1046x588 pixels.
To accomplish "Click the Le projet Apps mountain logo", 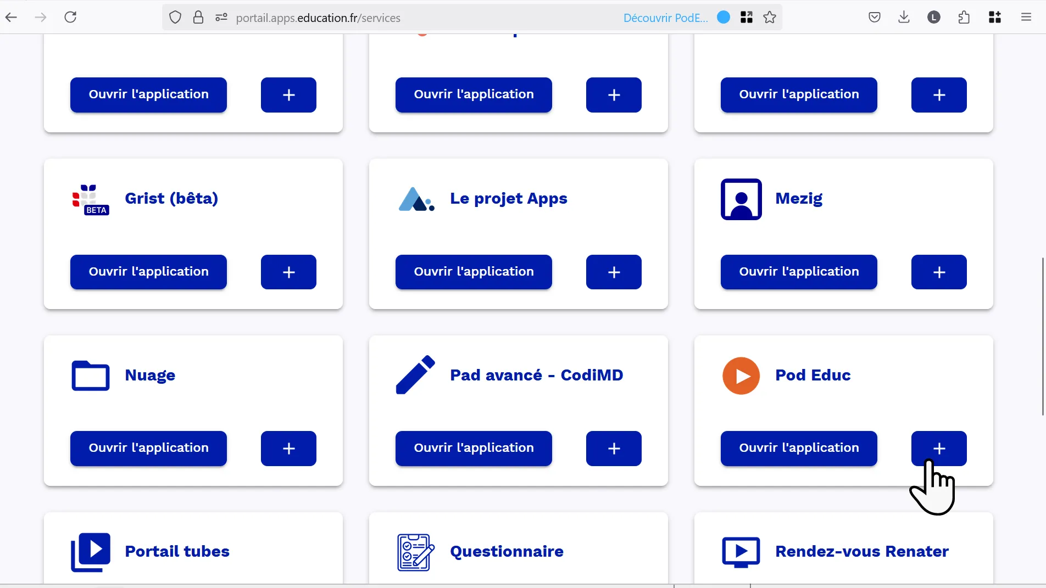I will [x=416, y=199].
